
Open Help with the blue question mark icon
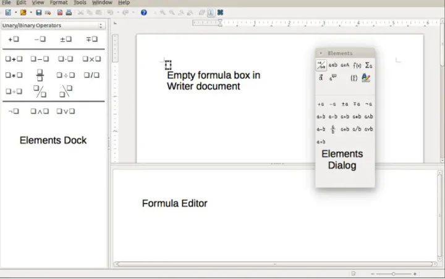point(144,12)
